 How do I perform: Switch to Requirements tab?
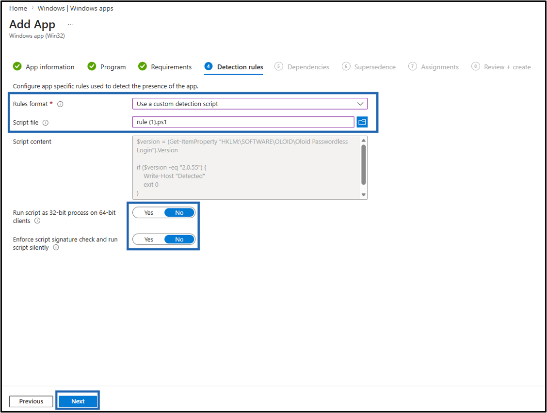pos(165,67)
